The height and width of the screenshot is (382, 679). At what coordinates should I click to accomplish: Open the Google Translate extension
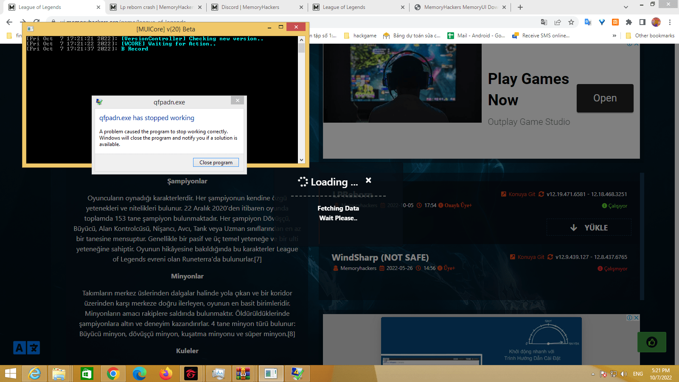[588, 22]
